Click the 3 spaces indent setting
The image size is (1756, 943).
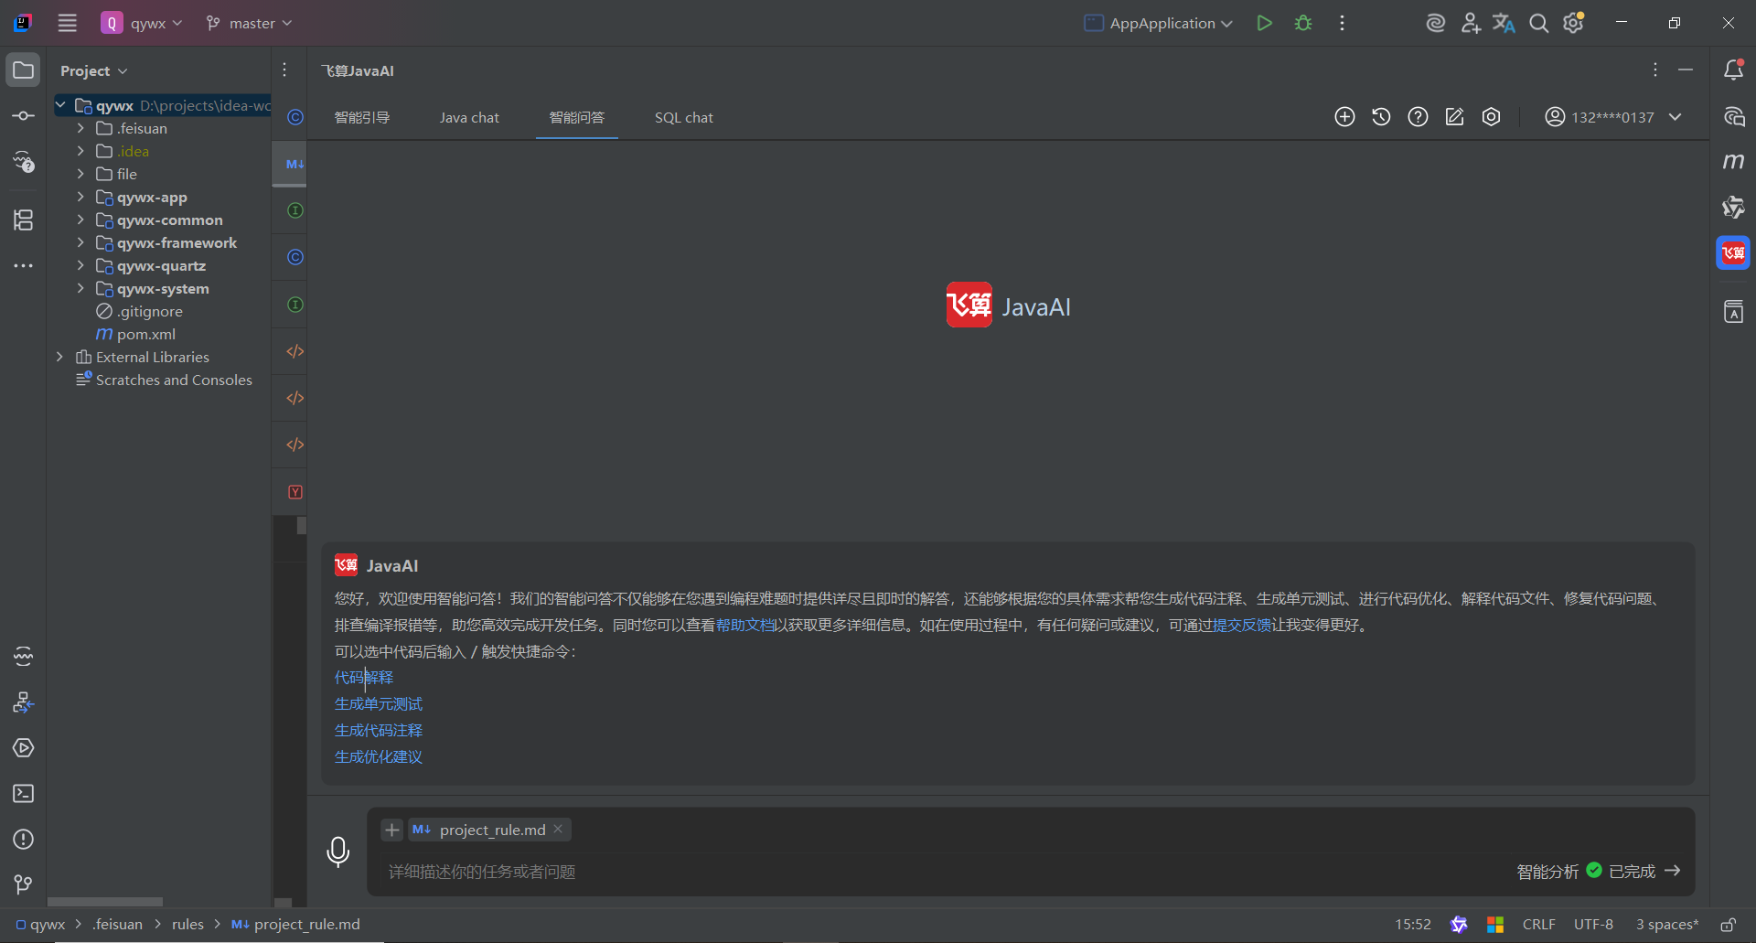[x=1667, y=925]
